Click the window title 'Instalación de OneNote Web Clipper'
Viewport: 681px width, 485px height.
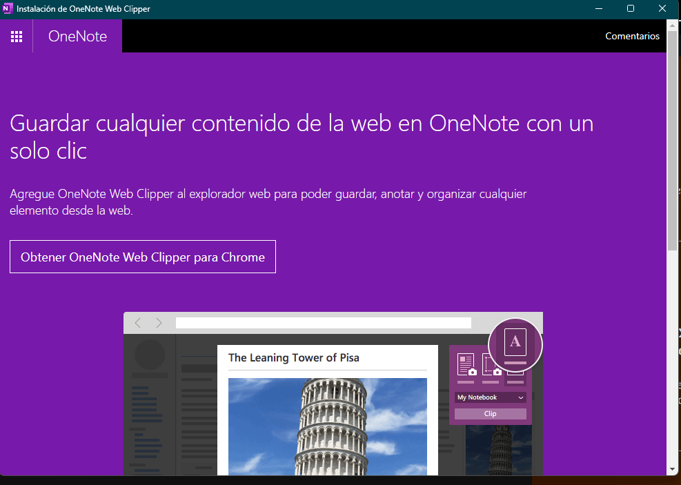click(x=83, y=9)
